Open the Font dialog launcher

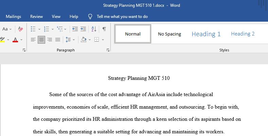pos(24,50)
